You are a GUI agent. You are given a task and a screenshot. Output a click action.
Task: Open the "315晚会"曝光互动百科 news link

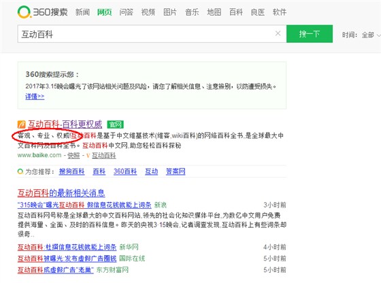pos(84,205)
